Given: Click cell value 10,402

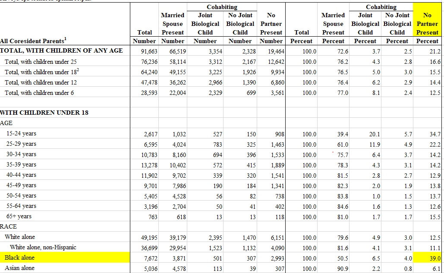Looking at the screenshot, I should click(x=177, y=165).
